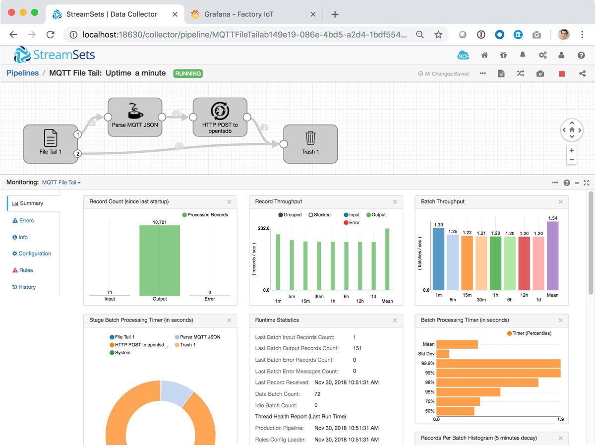Click the purple Mean bar in Batch Throughput
This screenshot has height=446, width=595.
[553, 256]
